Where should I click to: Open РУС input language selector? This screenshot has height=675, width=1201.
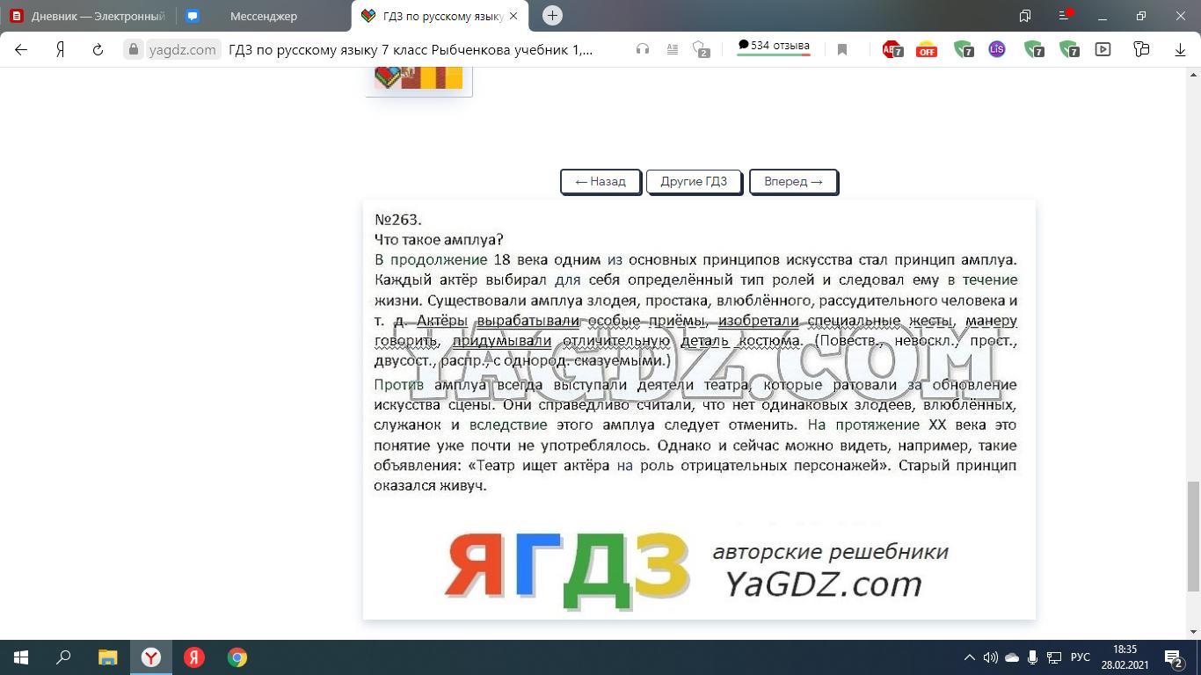(x=1080, y=657)
